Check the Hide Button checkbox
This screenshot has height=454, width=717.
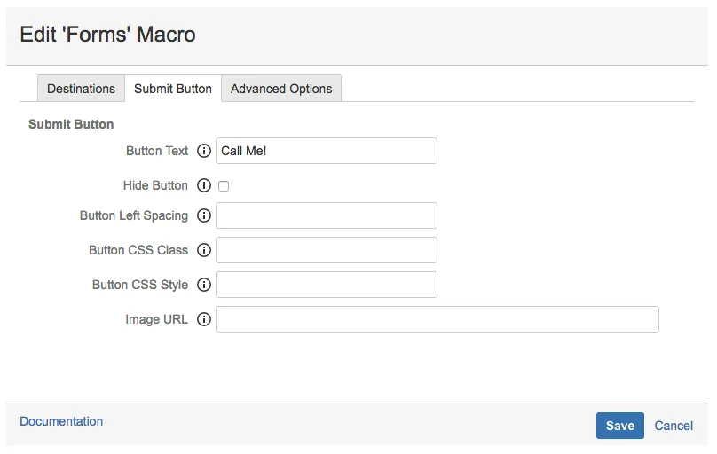pyautogui.click(x=224, y=186)
